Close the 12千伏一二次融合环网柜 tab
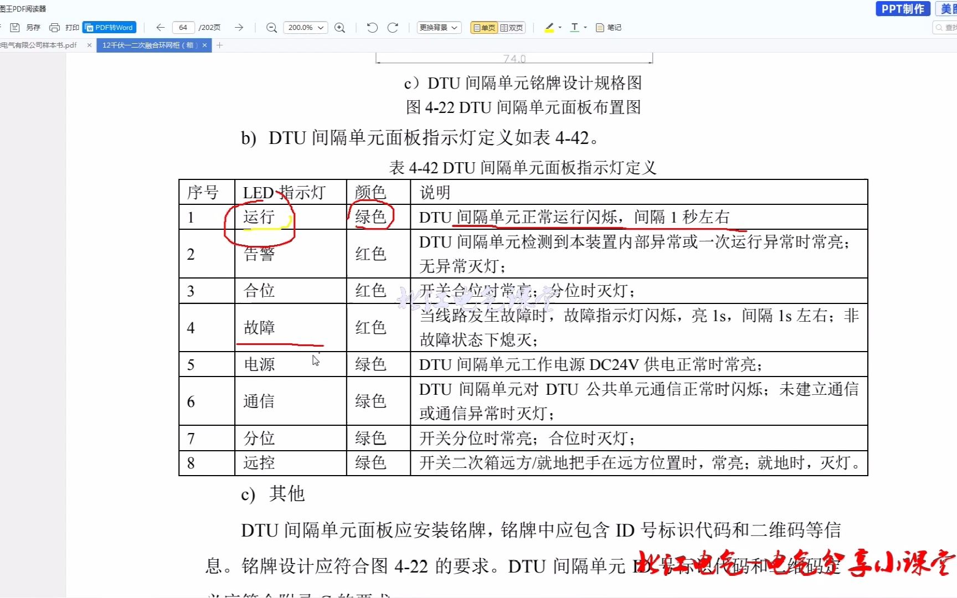The image size is (957, 598). tap(205, 45)
